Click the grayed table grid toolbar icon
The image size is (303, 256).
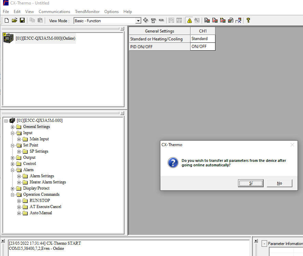pyautogui.click(x=179, y=20)
